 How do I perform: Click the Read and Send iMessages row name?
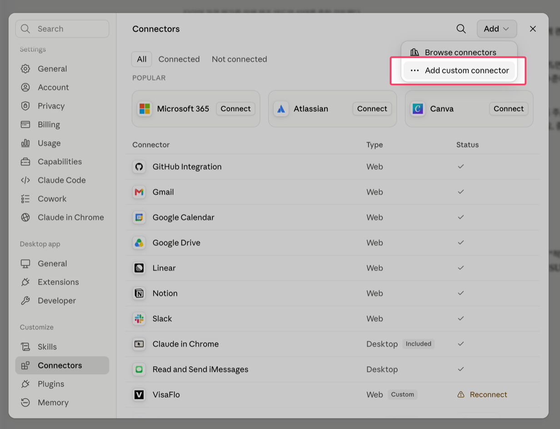click(x=200, y=369)
